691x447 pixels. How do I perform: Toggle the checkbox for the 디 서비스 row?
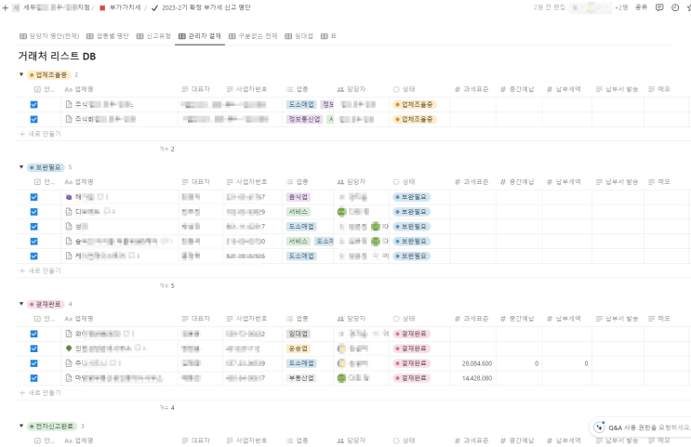(33, 212)
